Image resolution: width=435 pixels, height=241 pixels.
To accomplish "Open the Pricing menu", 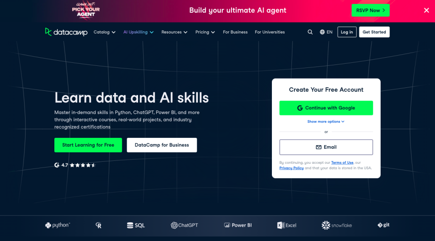I will click(205, 32).
